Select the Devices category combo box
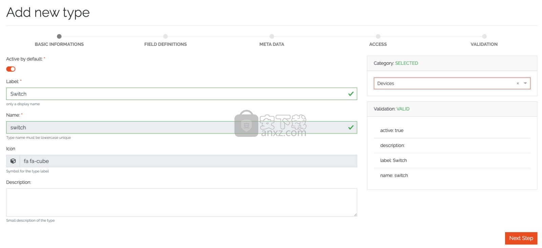Screen dimensions: 542x248 point(452,83)
